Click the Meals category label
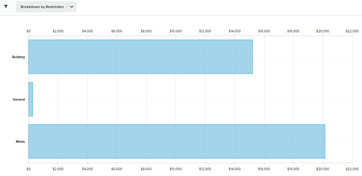This screenshot has height=176, width=362. click(20, 142)
